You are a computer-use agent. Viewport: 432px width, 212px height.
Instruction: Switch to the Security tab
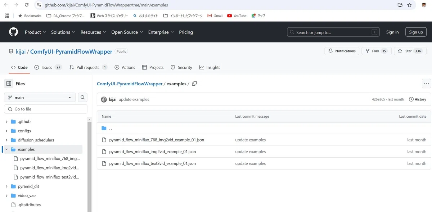[x=181, y=67]
